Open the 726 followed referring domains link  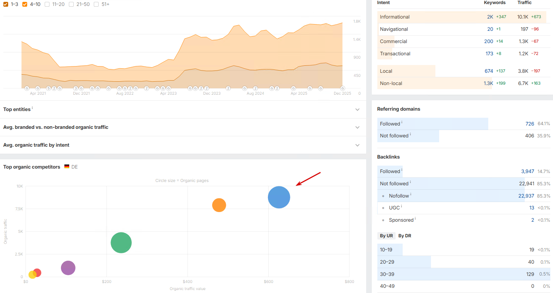coord(530,124)
